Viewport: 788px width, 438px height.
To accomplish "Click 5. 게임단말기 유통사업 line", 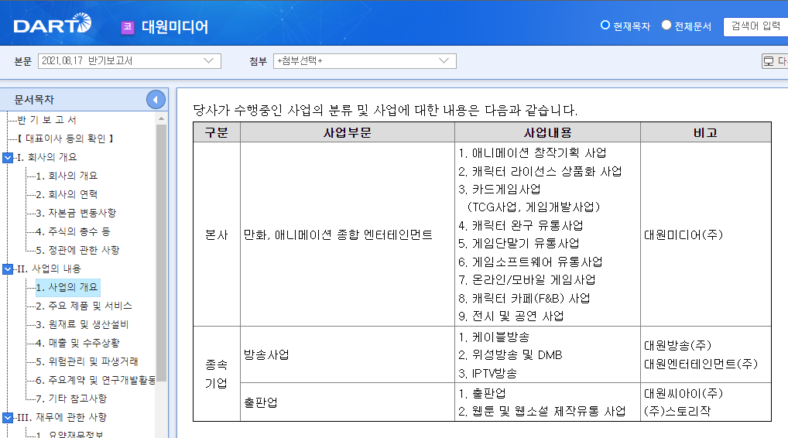I will tap(519, 244).
